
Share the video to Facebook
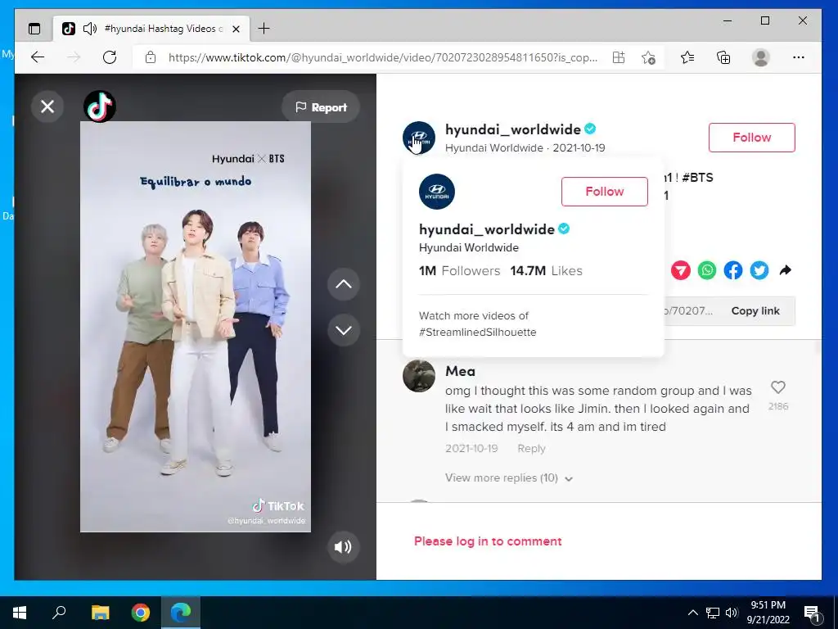click(x=732, y=270)
